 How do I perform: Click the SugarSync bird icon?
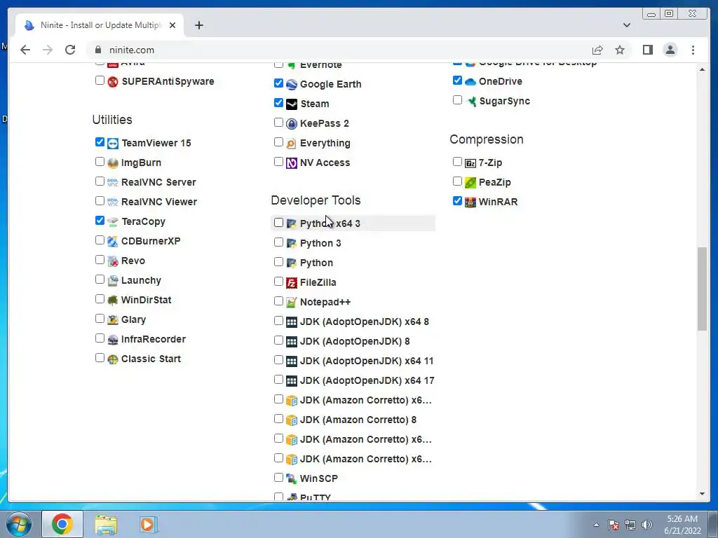click(x=470, y=101)
